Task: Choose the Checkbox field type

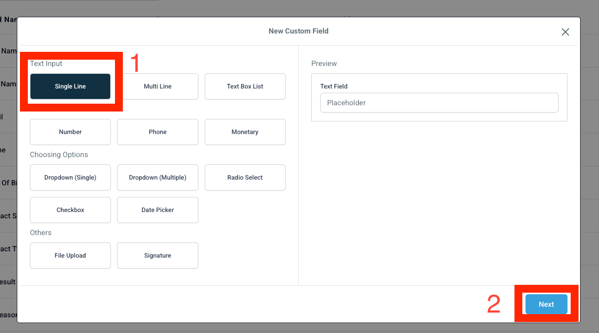Action: click(x=70, y=210)
